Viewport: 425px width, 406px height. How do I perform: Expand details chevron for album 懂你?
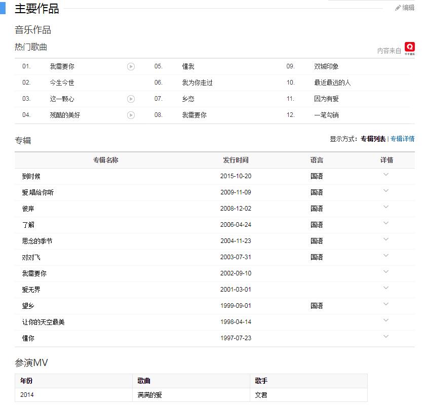click(x=386, y=338)
